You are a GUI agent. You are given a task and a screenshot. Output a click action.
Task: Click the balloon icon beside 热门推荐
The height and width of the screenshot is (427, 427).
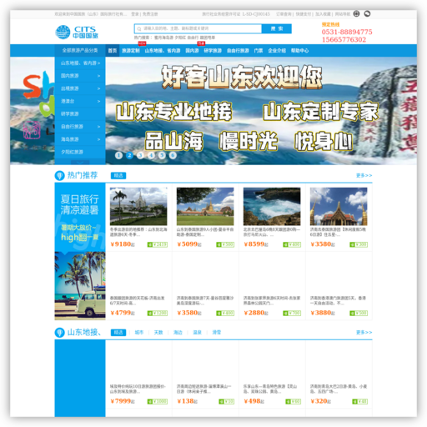point(59,175)
